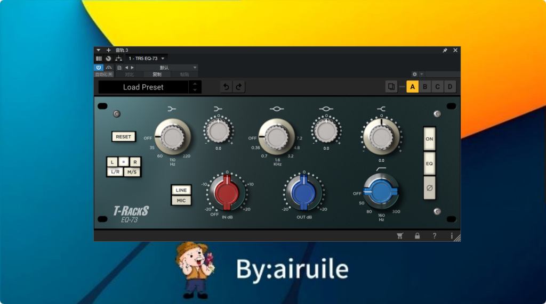Switch to preset slot B
Viewport: 546px width, 304px height.
[425, 87]
